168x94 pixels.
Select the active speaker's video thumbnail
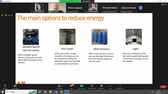[57, 8]
